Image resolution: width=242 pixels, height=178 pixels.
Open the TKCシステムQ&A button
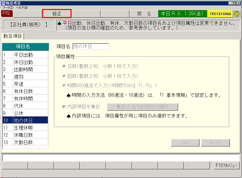click(220, 14)
